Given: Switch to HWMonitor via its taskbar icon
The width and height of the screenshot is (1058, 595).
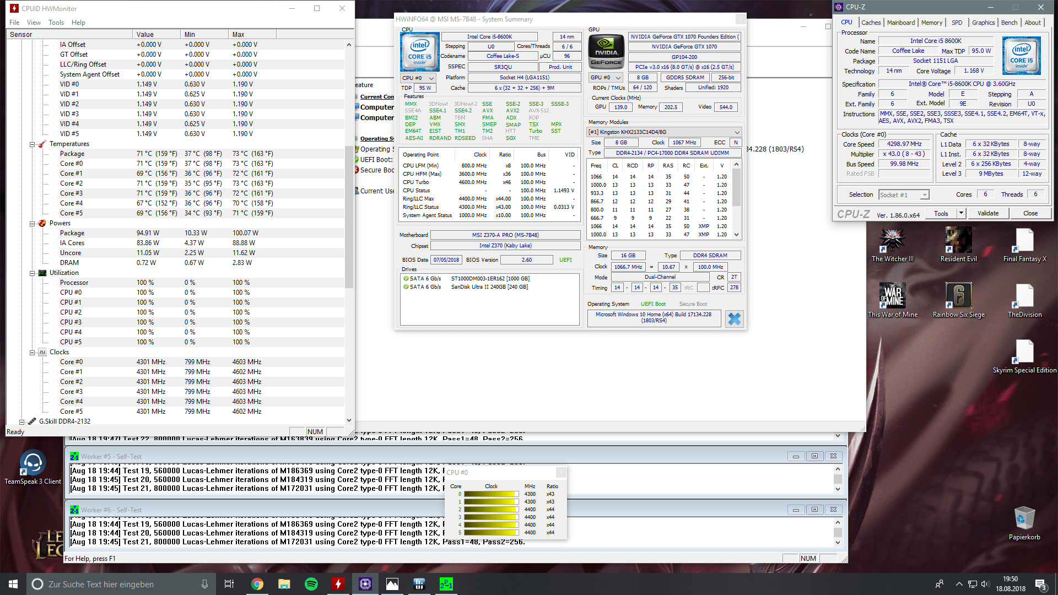Looking at the screenshot, I should (338, 584).
